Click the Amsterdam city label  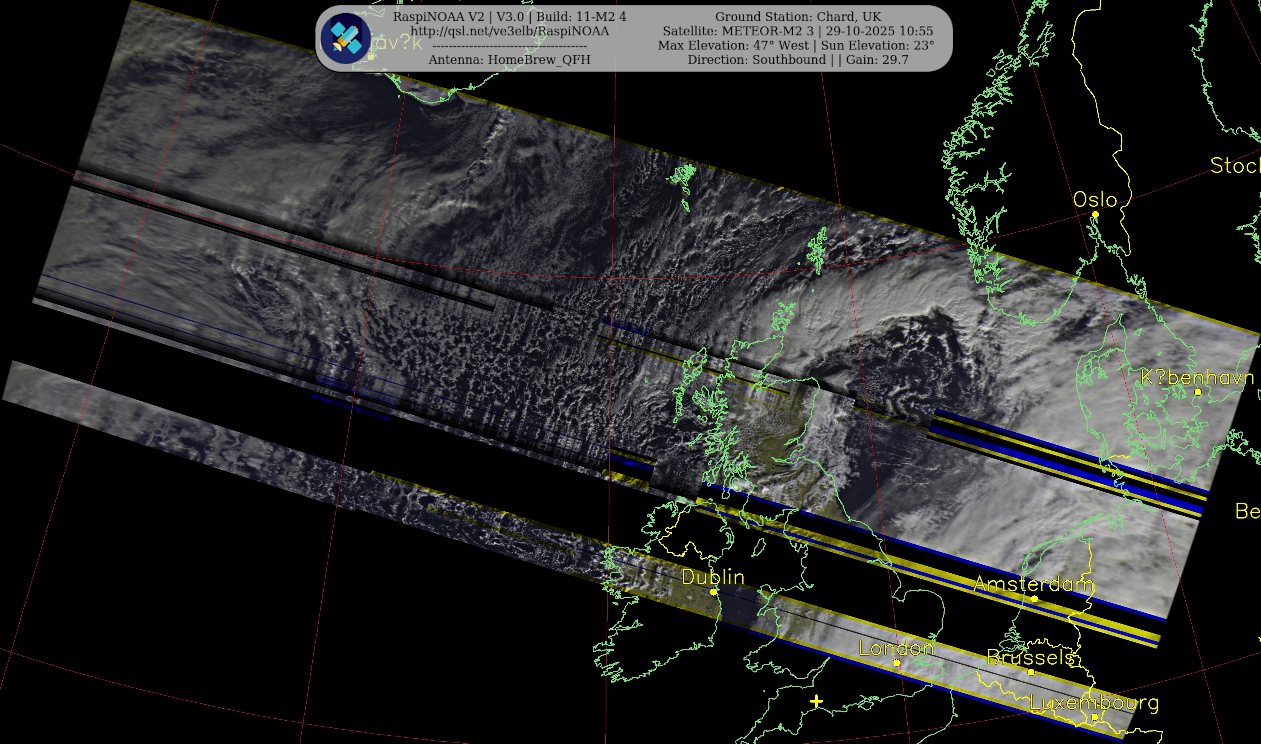(1034, 584)
